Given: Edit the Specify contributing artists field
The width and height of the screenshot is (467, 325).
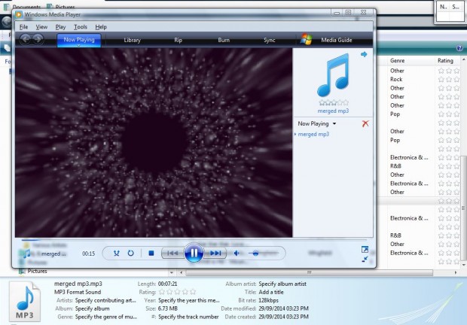Looking at the screenshot, I should [105, 300].
